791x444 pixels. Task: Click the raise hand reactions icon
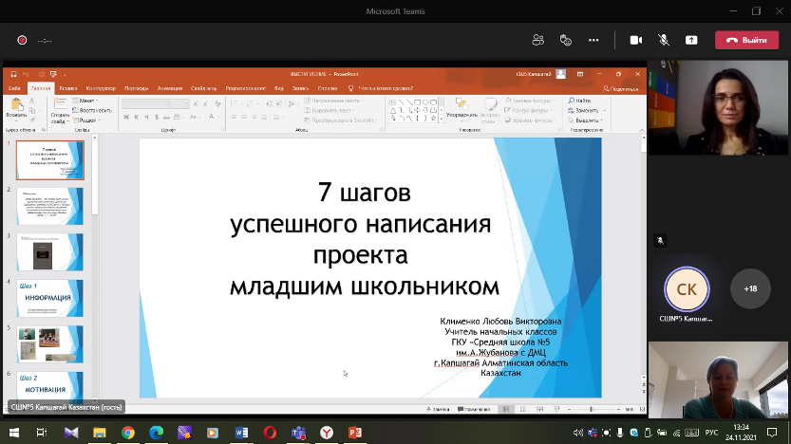point(566,40)
